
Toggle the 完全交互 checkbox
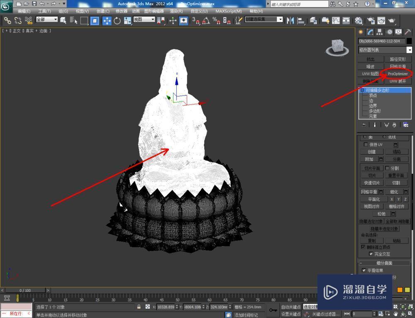point(371,253)
